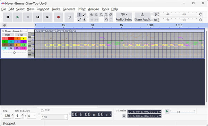Open the 1/8 snap value dropdown

click(54, 117)
